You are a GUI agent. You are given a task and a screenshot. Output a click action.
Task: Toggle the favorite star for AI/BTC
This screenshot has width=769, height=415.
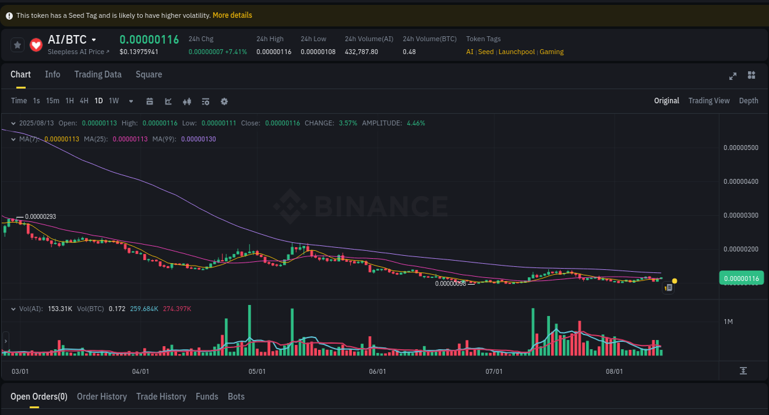pos(17,44)
